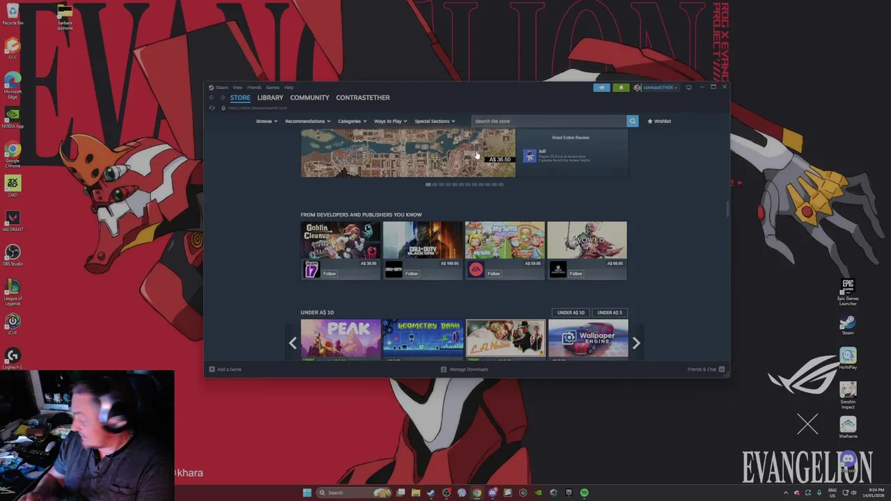Open Manage Downloads in Steam
Image resolution: width=891 pixels, height=501 pixels.
pos(464,369)
